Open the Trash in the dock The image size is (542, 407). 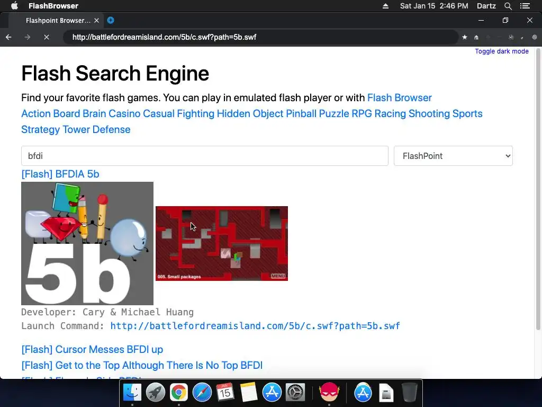410,393
